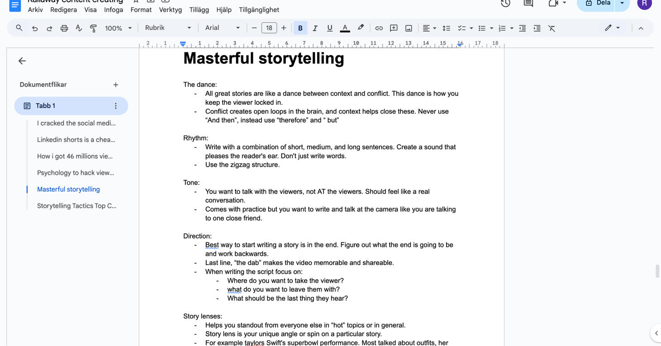Hide the menus with collapse chevron
This screenshot has height=346, width=661.
[641, 28]
